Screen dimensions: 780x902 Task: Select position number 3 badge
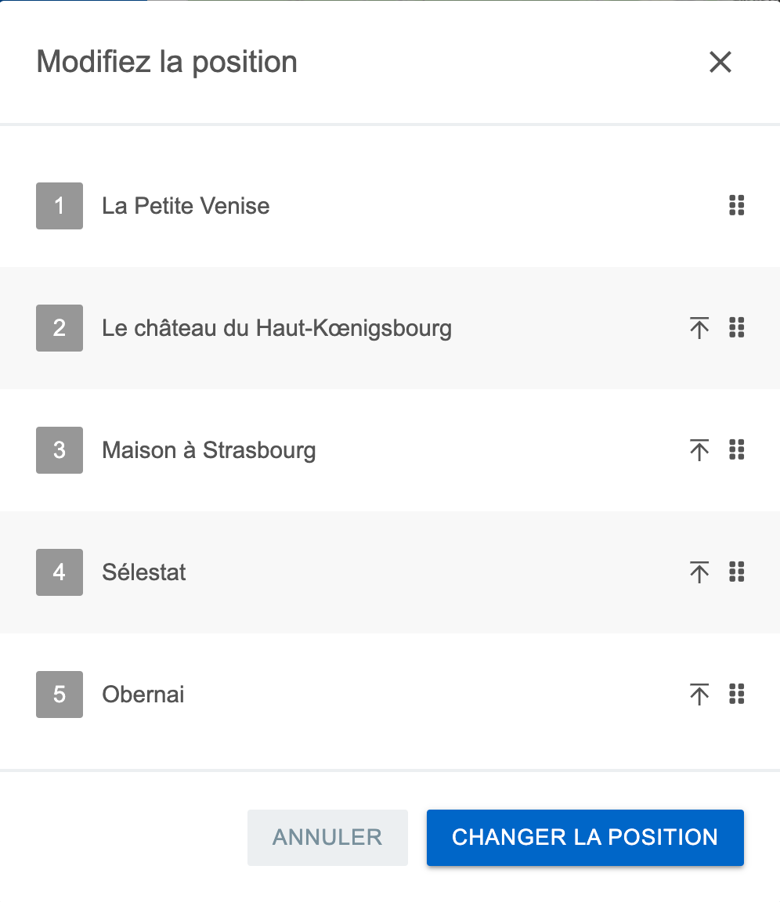click(x=60, y=450)
